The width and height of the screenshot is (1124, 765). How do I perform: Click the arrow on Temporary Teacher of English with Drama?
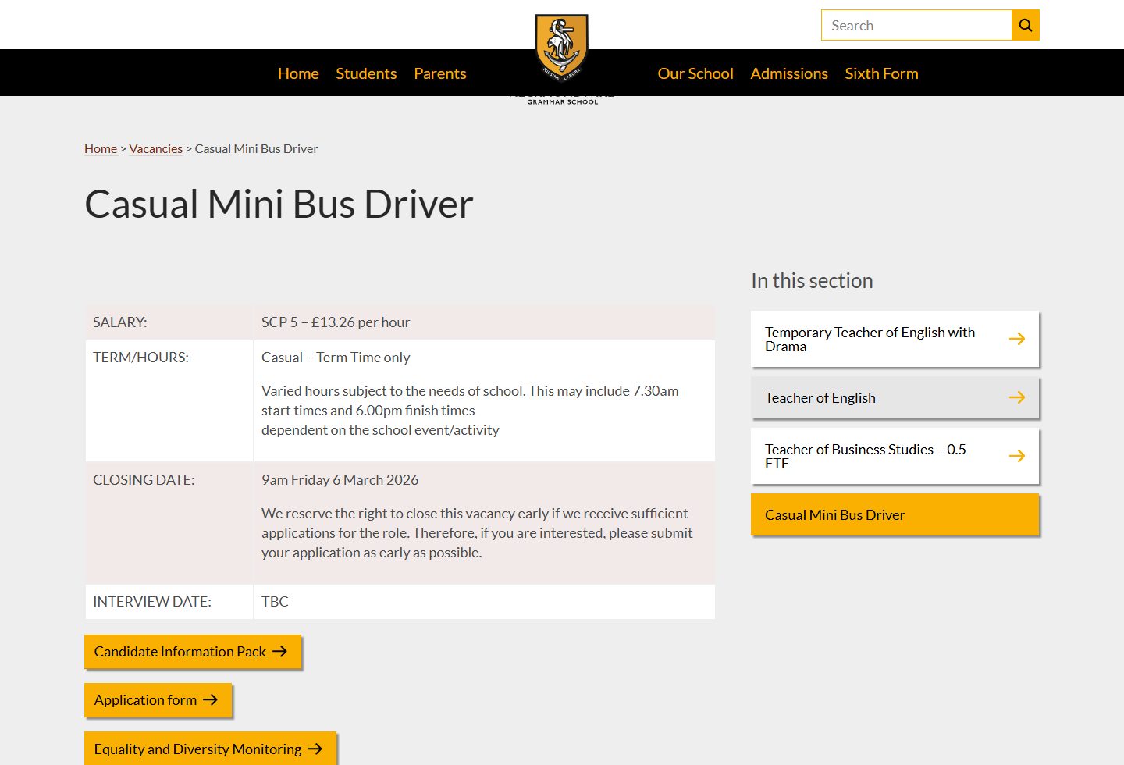pos(1017,338)
